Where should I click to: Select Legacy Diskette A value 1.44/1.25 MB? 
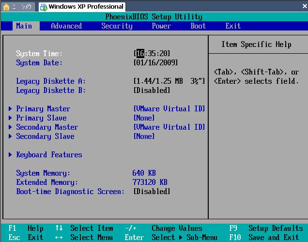point(169,81)
